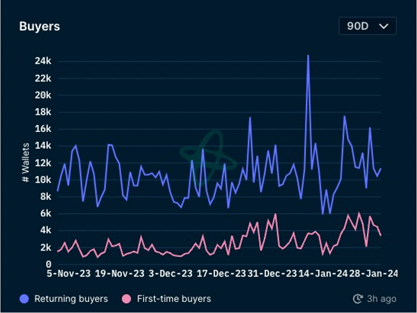This screenshot has height=313, width=417.
Task: Click the pink First-time buyers legend dot
Action: [126, 299]
